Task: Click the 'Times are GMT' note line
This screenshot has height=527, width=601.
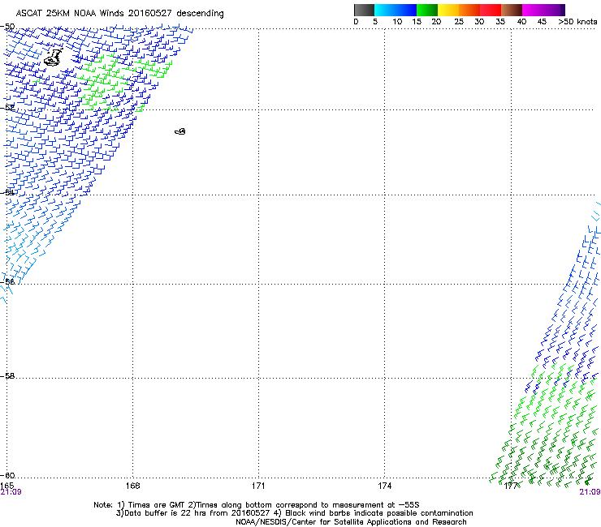Action: pos(257,505)
